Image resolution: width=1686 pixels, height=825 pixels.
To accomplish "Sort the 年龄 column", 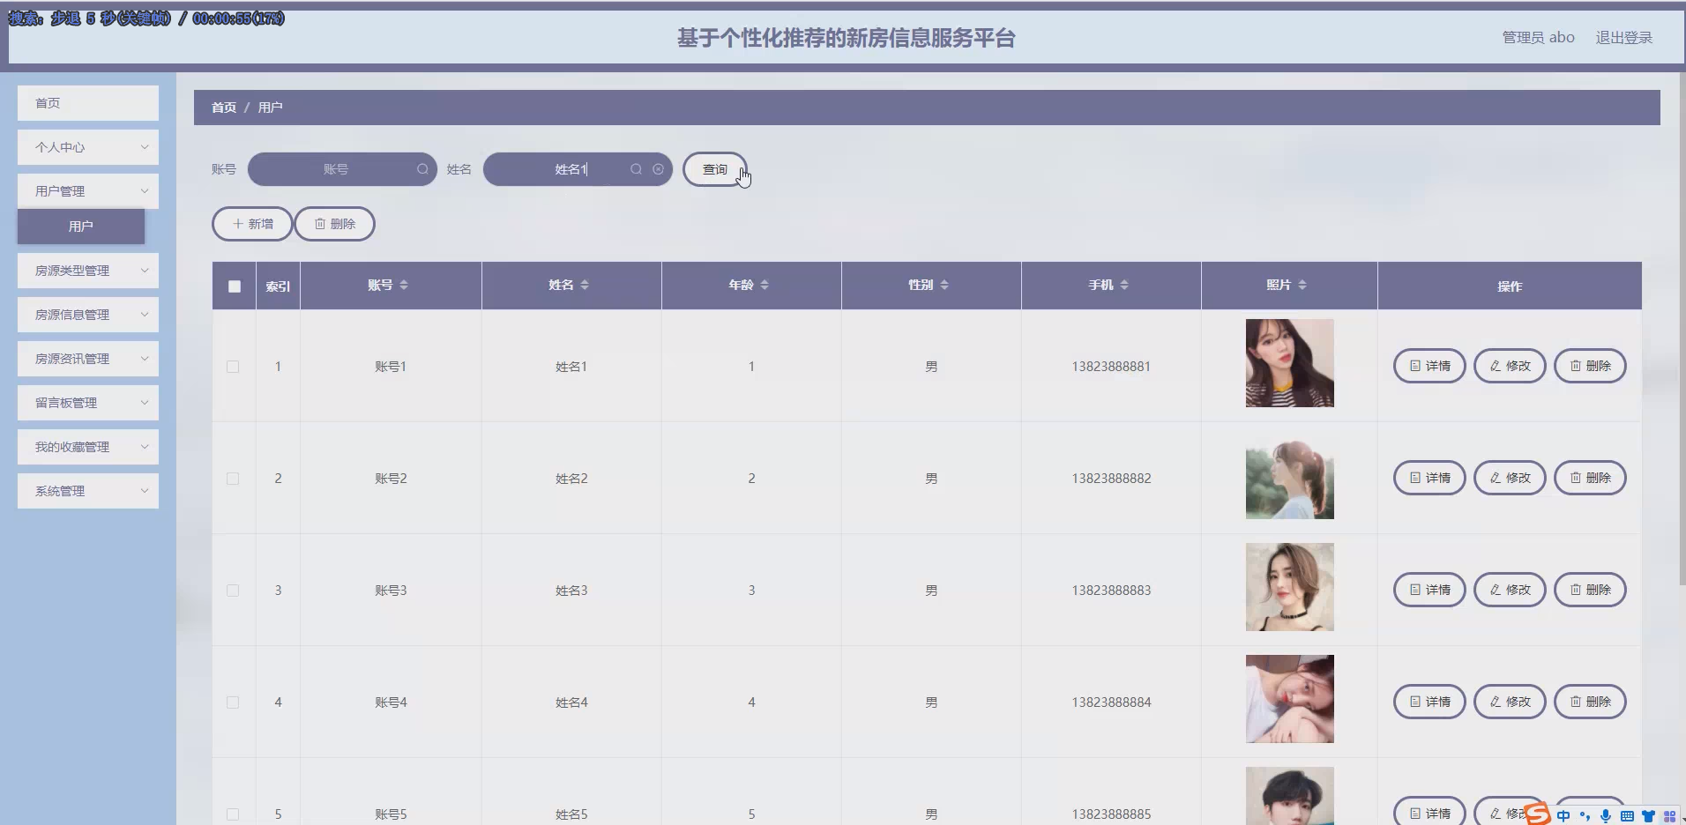I will pyautogui.click(x=765, y=285).
